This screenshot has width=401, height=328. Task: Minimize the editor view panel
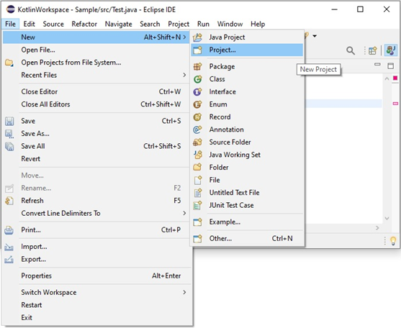(377, 64)
